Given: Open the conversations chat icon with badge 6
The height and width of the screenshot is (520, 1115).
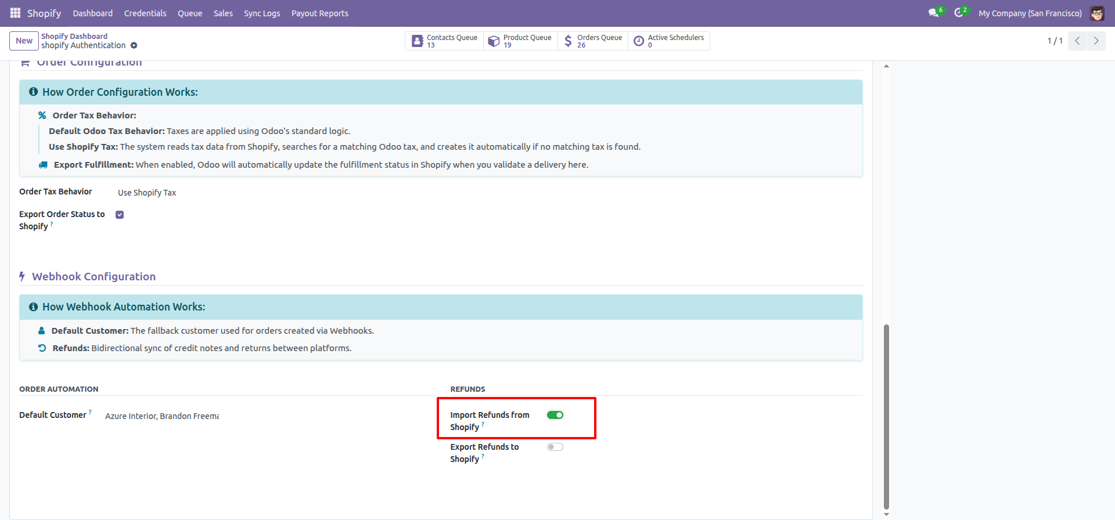Looking at the screenshot, I should click(x=934, y=13).
